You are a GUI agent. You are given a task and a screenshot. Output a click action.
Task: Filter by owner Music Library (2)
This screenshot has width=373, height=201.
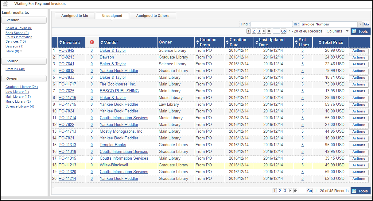[x=18, y=101]
